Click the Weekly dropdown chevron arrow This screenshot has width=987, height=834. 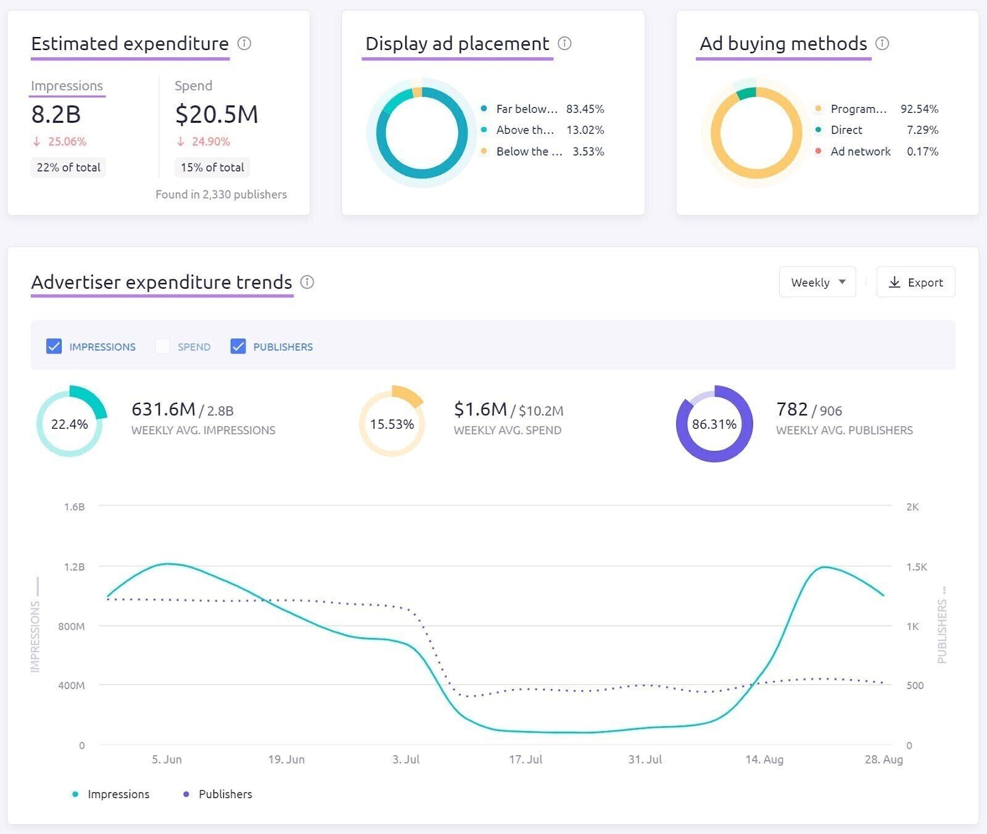click(x=843, y=282)
